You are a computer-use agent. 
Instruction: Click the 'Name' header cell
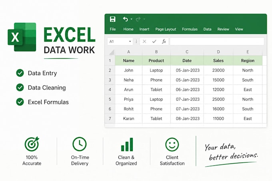click(x=128, y=61)
